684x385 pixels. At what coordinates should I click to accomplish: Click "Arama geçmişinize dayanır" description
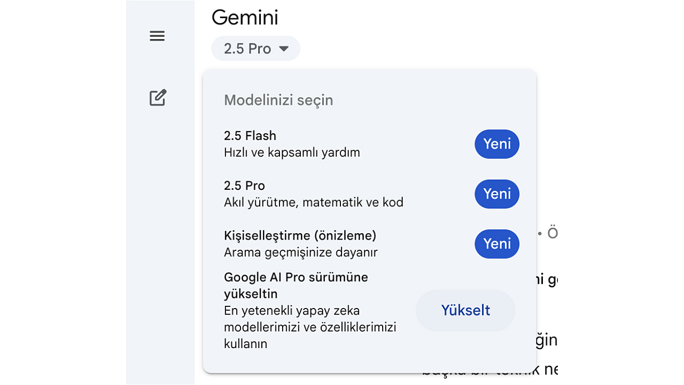pyautogui.click(x=300, y=252)
